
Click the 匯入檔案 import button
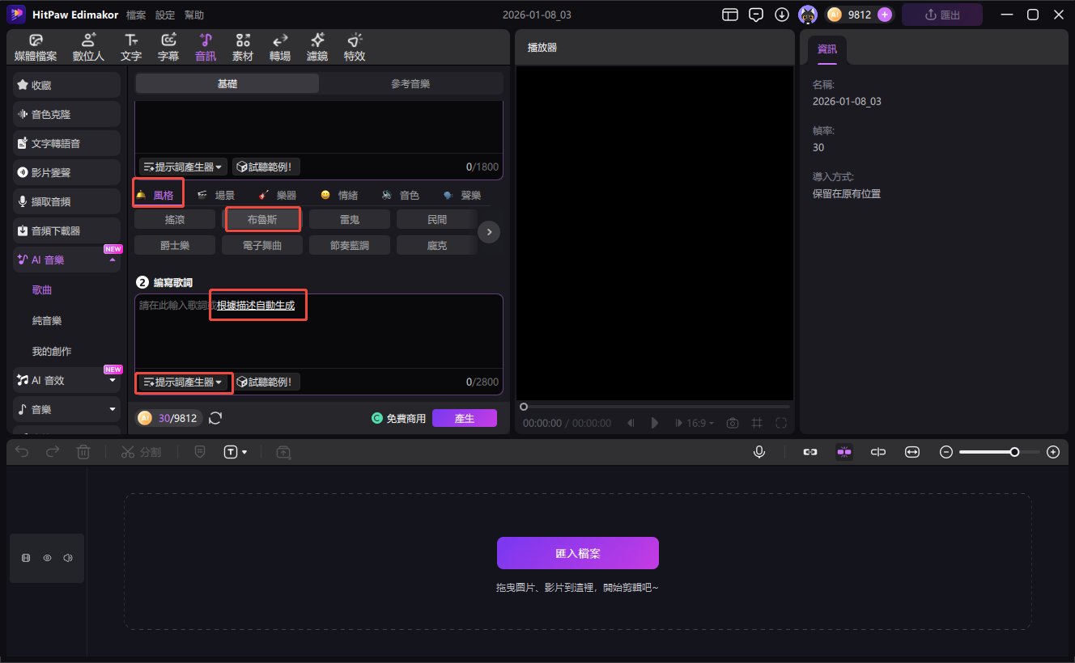click(x=577, y=553)
